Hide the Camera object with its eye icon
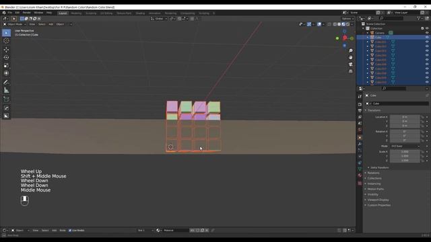Screen dimensions: 431x242 tap(427, 33)
